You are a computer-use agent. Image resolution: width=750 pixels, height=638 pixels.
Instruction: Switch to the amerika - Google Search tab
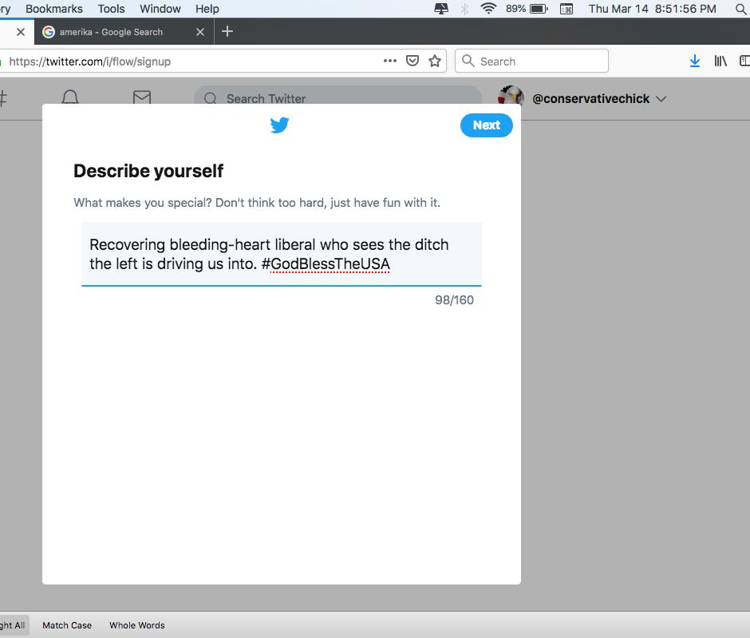pyautogui.click(x=124, y=32)
